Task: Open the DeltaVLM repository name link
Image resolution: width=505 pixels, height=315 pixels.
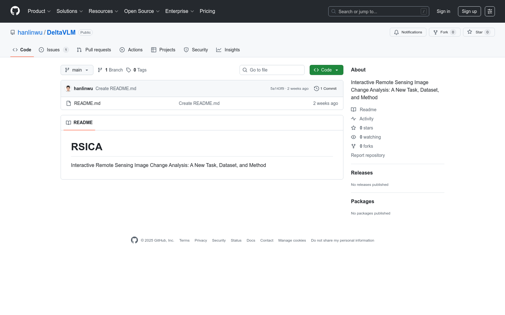Action: [61, 32]
